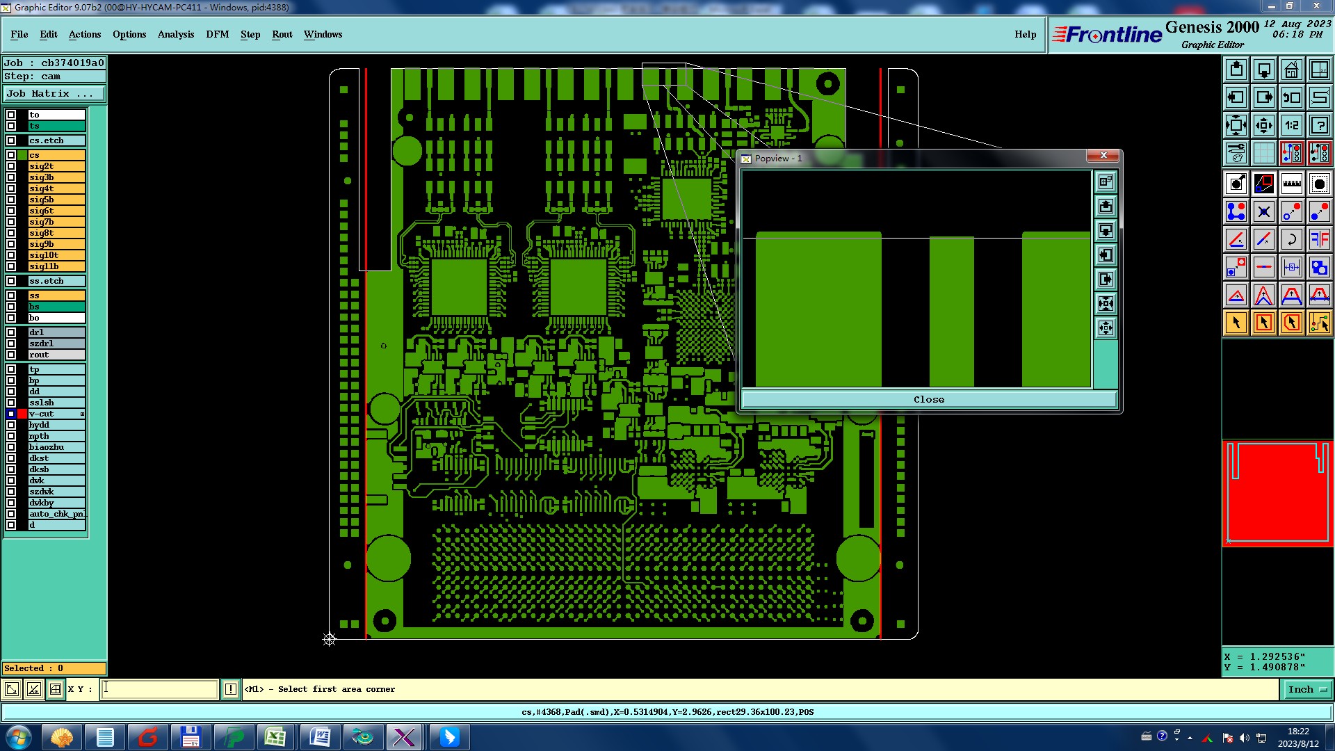Open the grid display icon

click(x=1263, y=153)
